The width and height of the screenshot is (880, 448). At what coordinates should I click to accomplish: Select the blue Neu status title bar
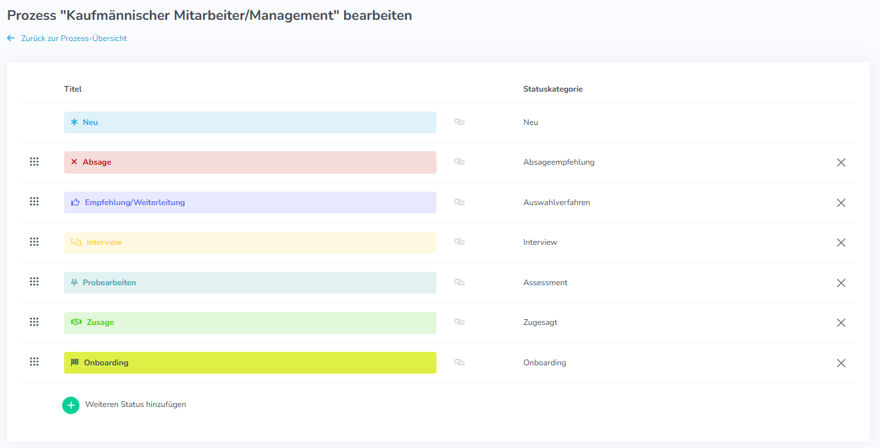250,122
